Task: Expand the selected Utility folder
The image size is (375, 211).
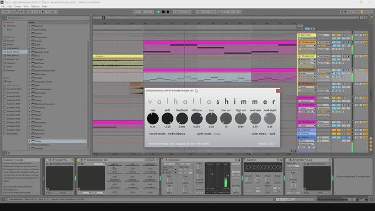Action: pos(30,141)
